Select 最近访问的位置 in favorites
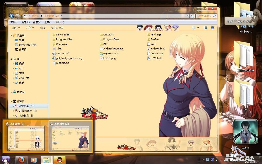The width and height of the screenshot is (262, 164). [25, 45]
